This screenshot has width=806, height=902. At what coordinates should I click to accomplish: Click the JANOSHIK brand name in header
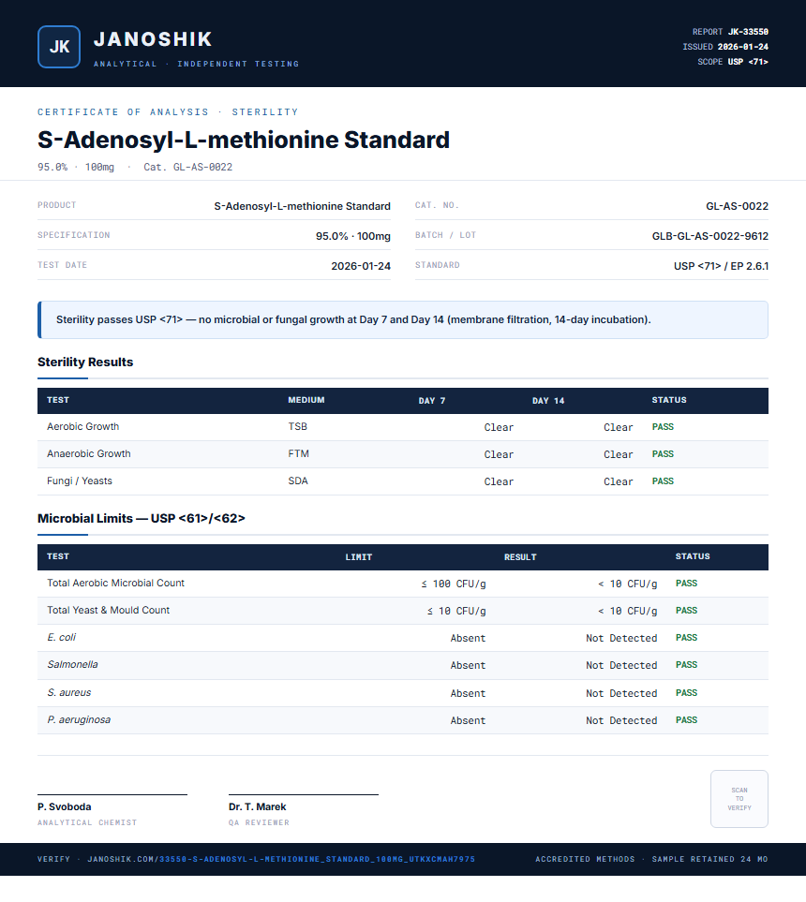153,39
